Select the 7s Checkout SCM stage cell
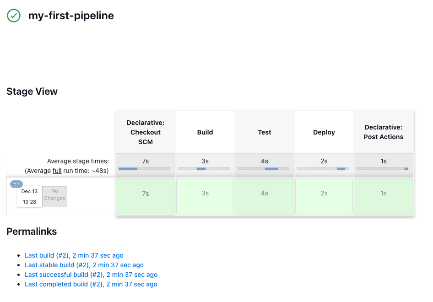433x302 pixels. point(146,197)
